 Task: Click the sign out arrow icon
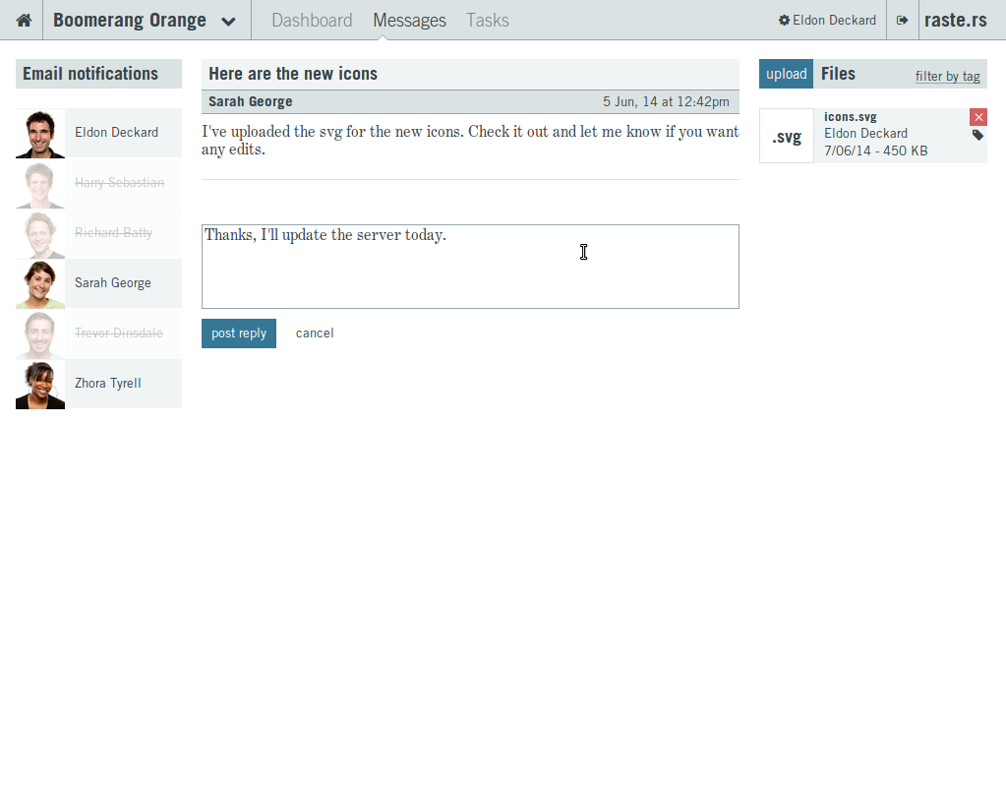pyautogui.click(x=902, y=20)
